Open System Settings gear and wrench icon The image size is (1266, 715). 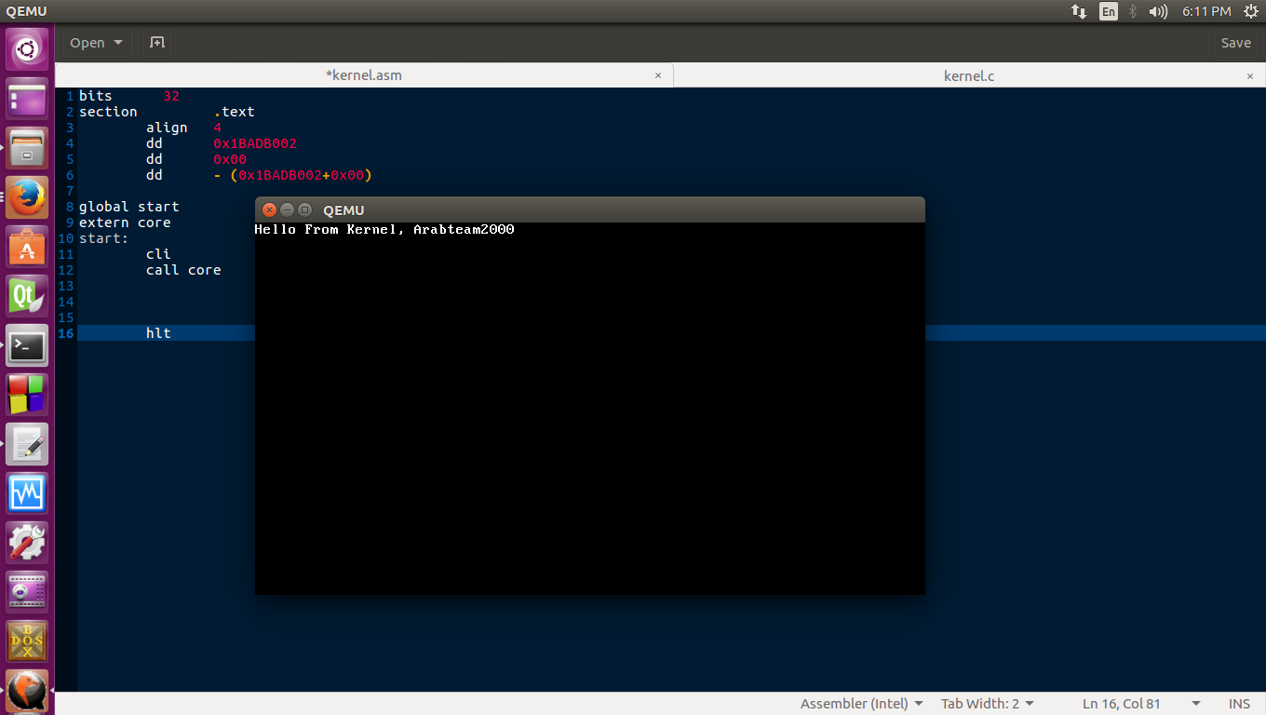coord(27,544)
